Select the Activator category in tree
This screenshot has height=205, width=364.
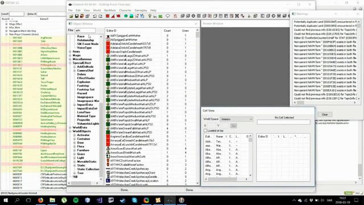(x=83, y=135)
